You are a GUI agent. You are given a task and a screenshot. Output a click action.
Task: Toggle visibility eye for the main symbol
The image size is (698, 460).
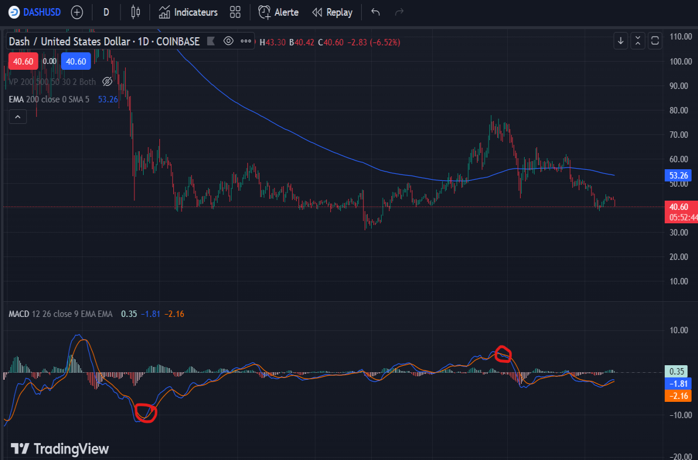click(x=229, y=41)
